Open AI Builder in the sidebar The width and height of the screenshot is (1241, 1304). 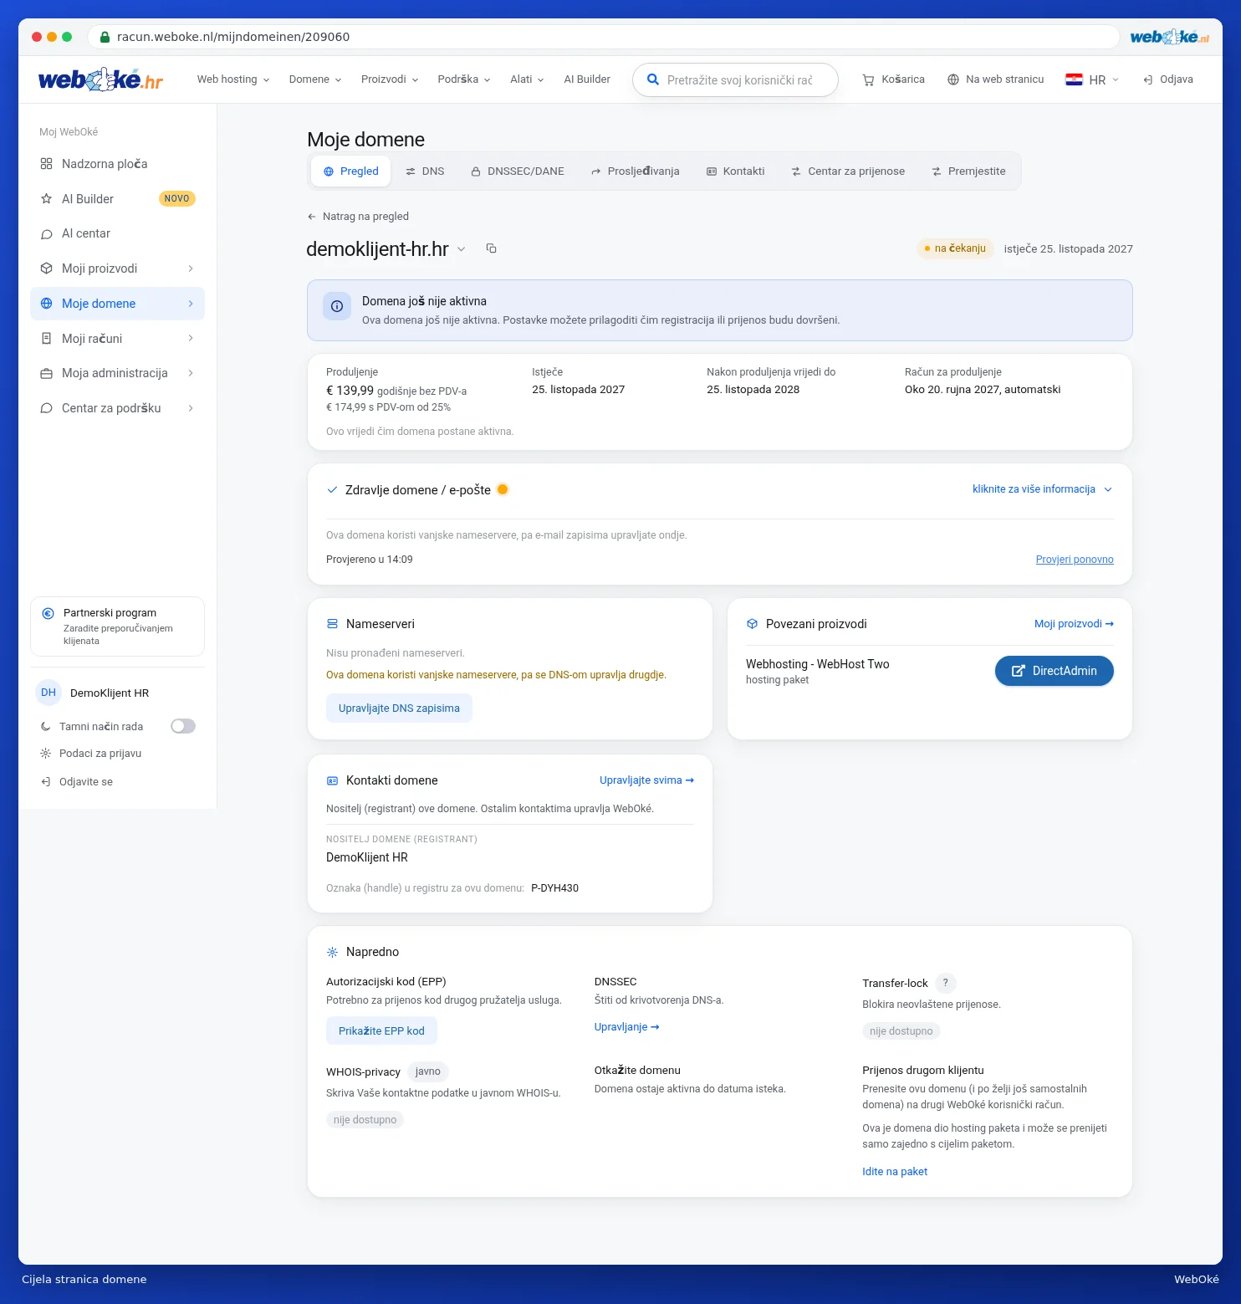[117, 199]
